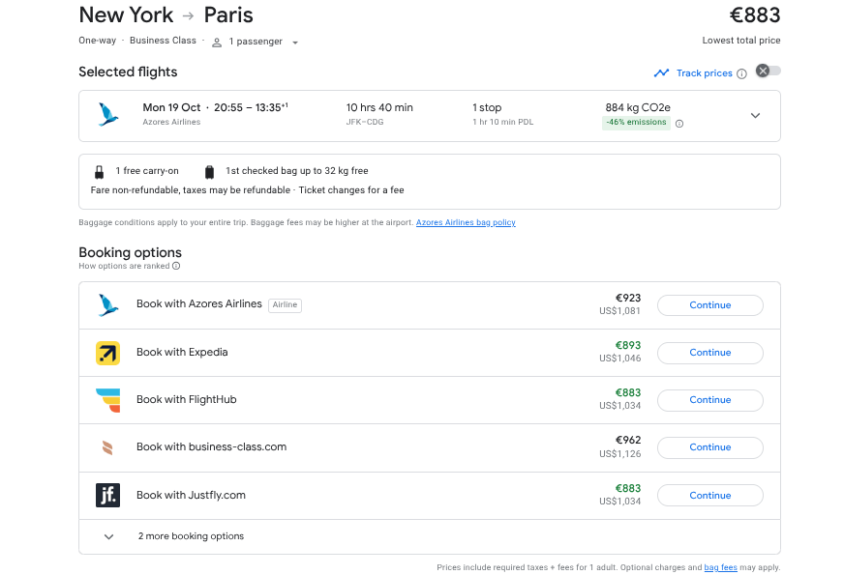Click the business-class.com logo icon
The height and width of the screenshot is (575, 844).
click(x=107, y=447)
